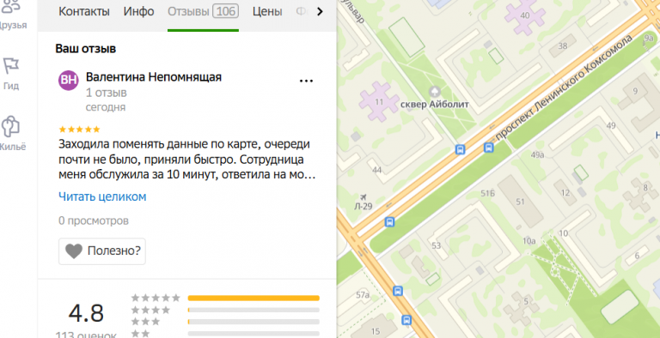Filter by the three-star rating bar
Viewport: 660px width, 338px height.
pos(254,322)
